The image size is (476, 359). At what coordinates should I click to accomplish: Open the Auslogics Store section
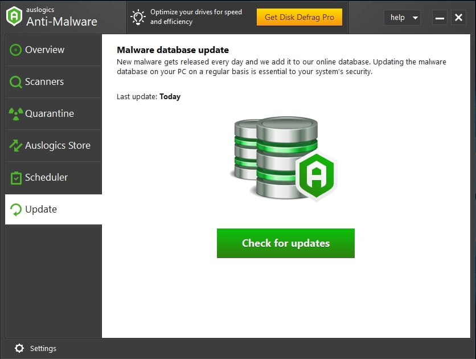click(54, 145)
